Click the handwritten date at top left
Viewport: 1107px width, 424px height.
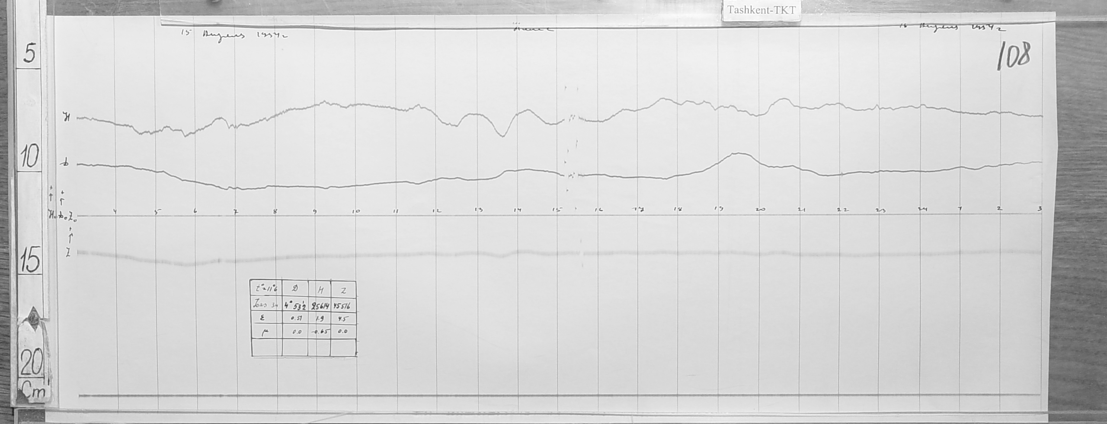(x=234, y=35)
